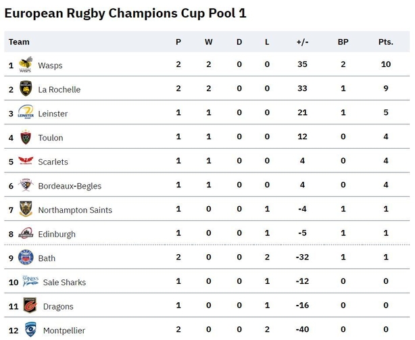Click the Scarlets logo

pos(26,160)
